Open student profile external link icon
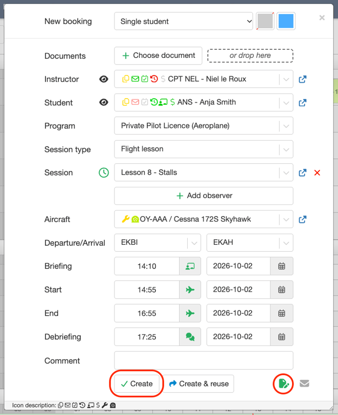 tap(303, 103)
